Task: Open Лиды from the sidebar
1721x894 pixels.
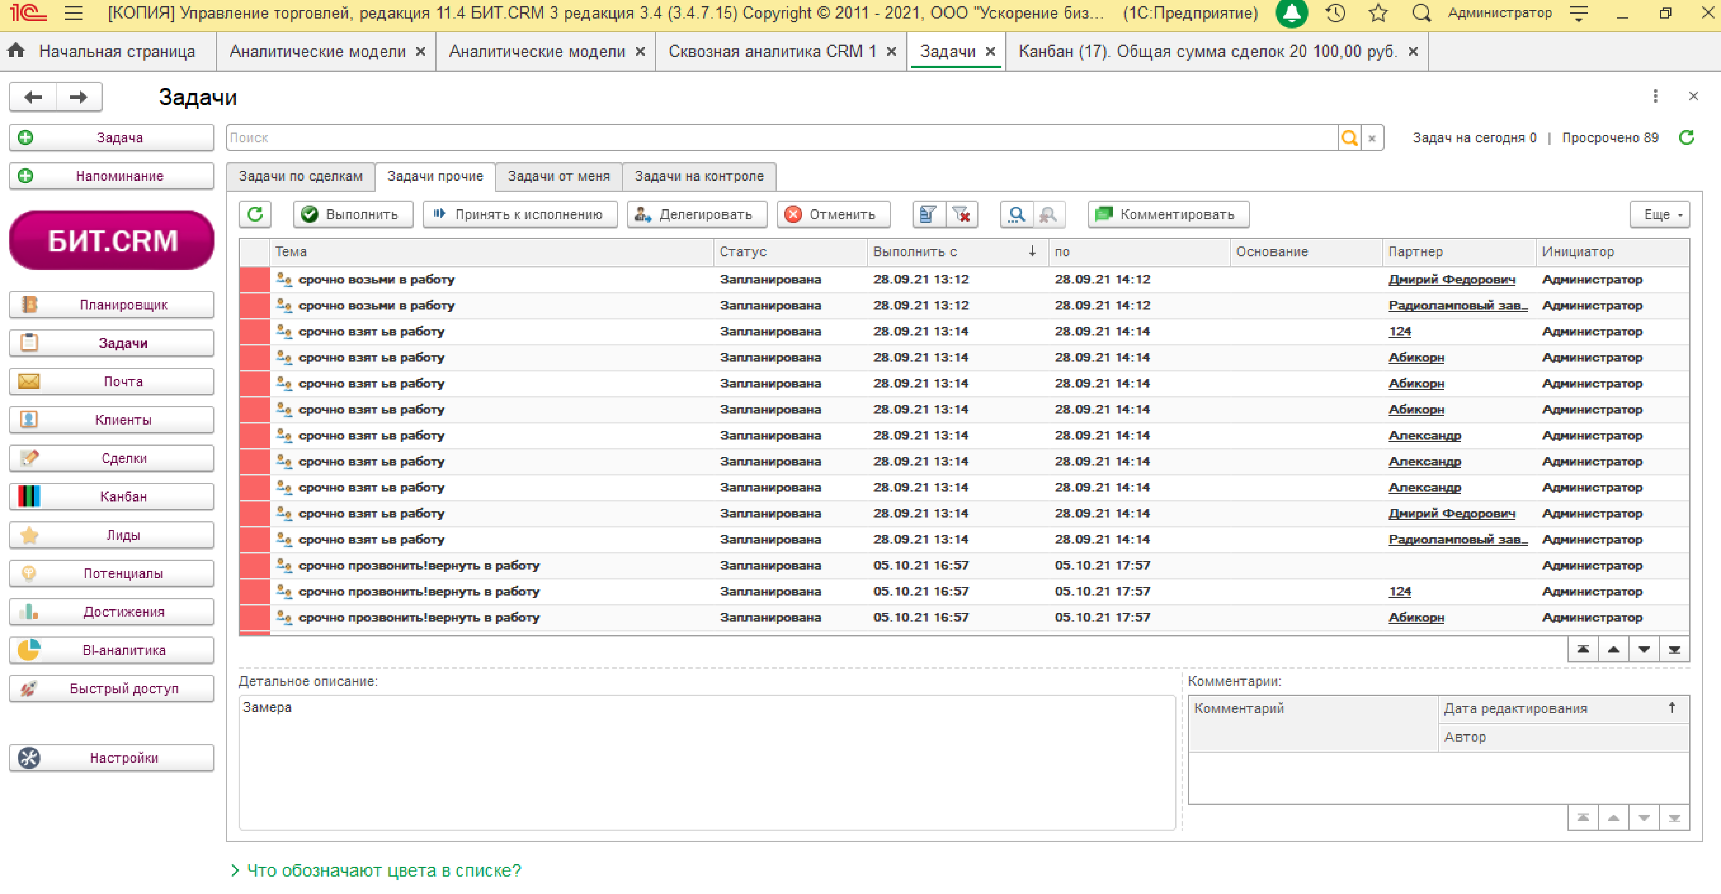Action: [x=112, y=535]
